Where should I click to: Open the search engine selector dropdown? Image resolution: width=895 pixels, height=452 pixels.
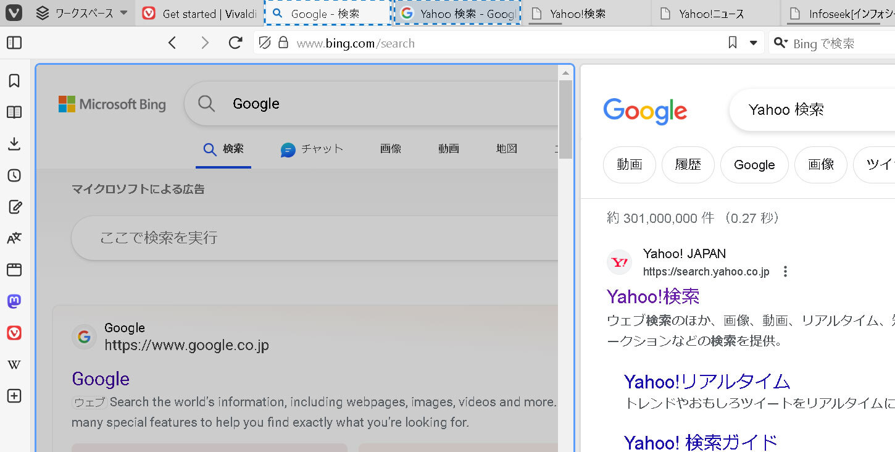pyautogui.click(x=780, y=43)
